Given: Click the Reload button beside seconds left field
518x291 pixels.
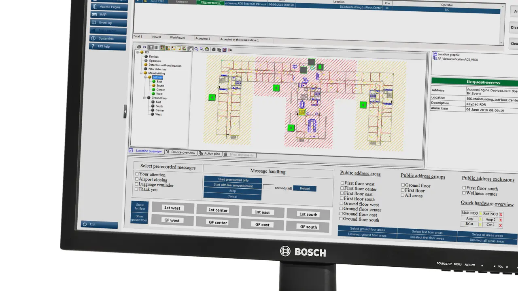Looking at the screenshot, I should (x=305, y=188).
